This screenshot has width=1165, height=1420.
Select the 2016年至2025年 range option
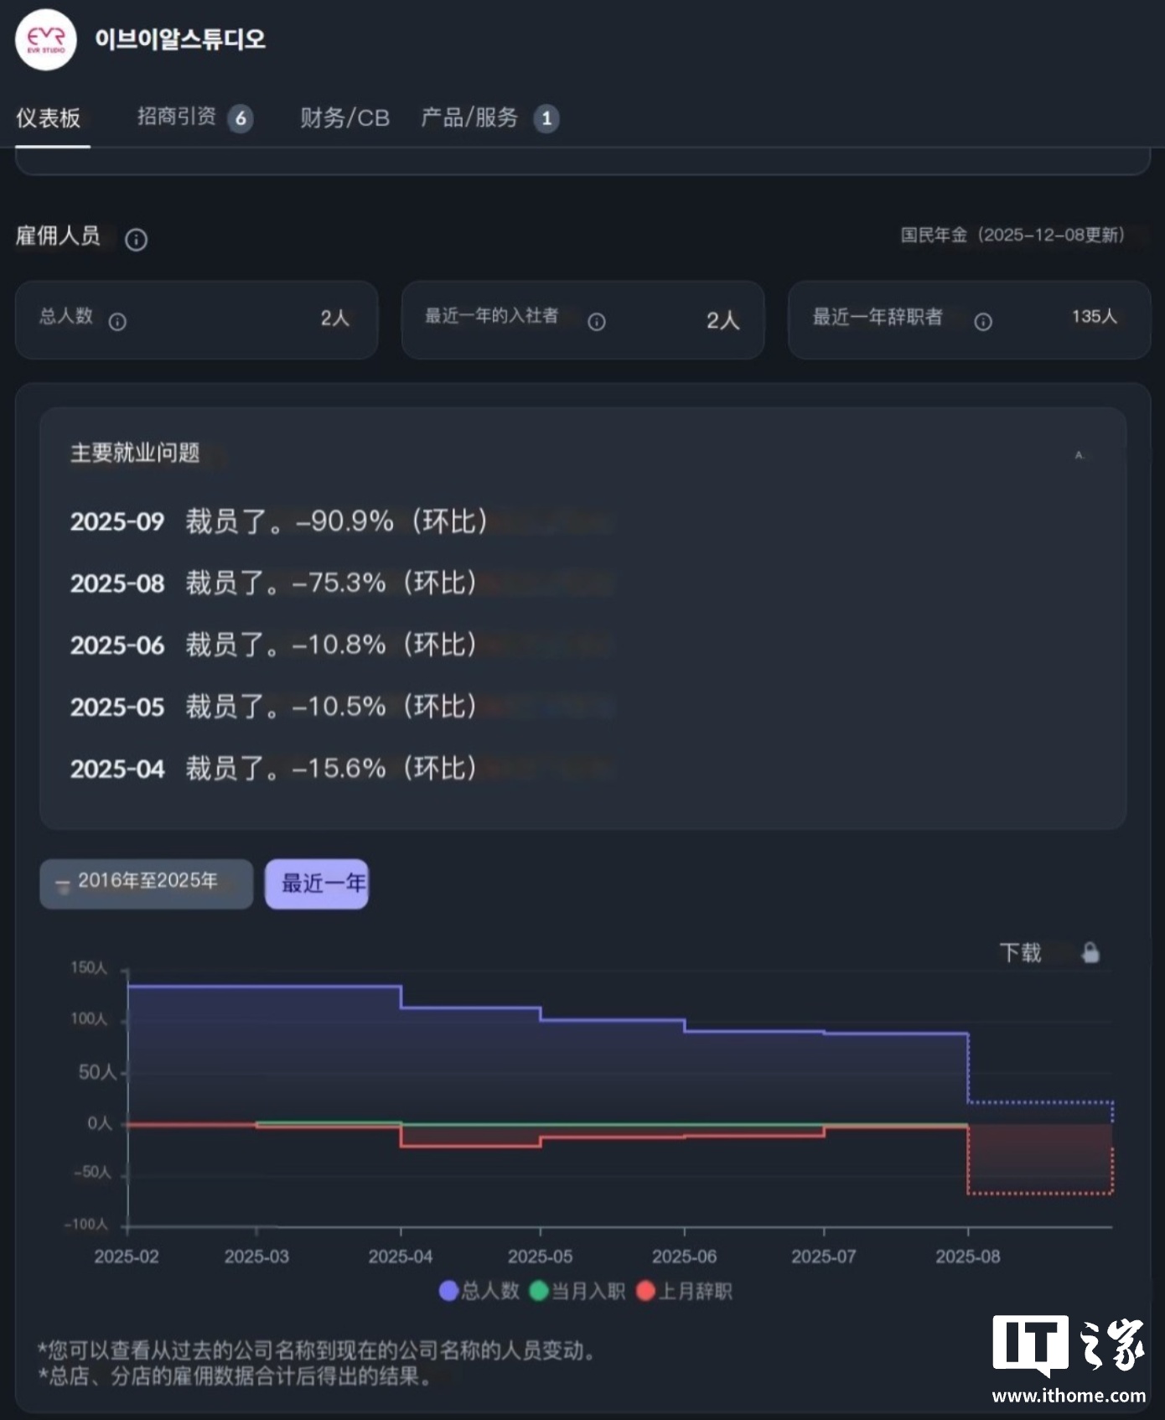coord(146,883)
